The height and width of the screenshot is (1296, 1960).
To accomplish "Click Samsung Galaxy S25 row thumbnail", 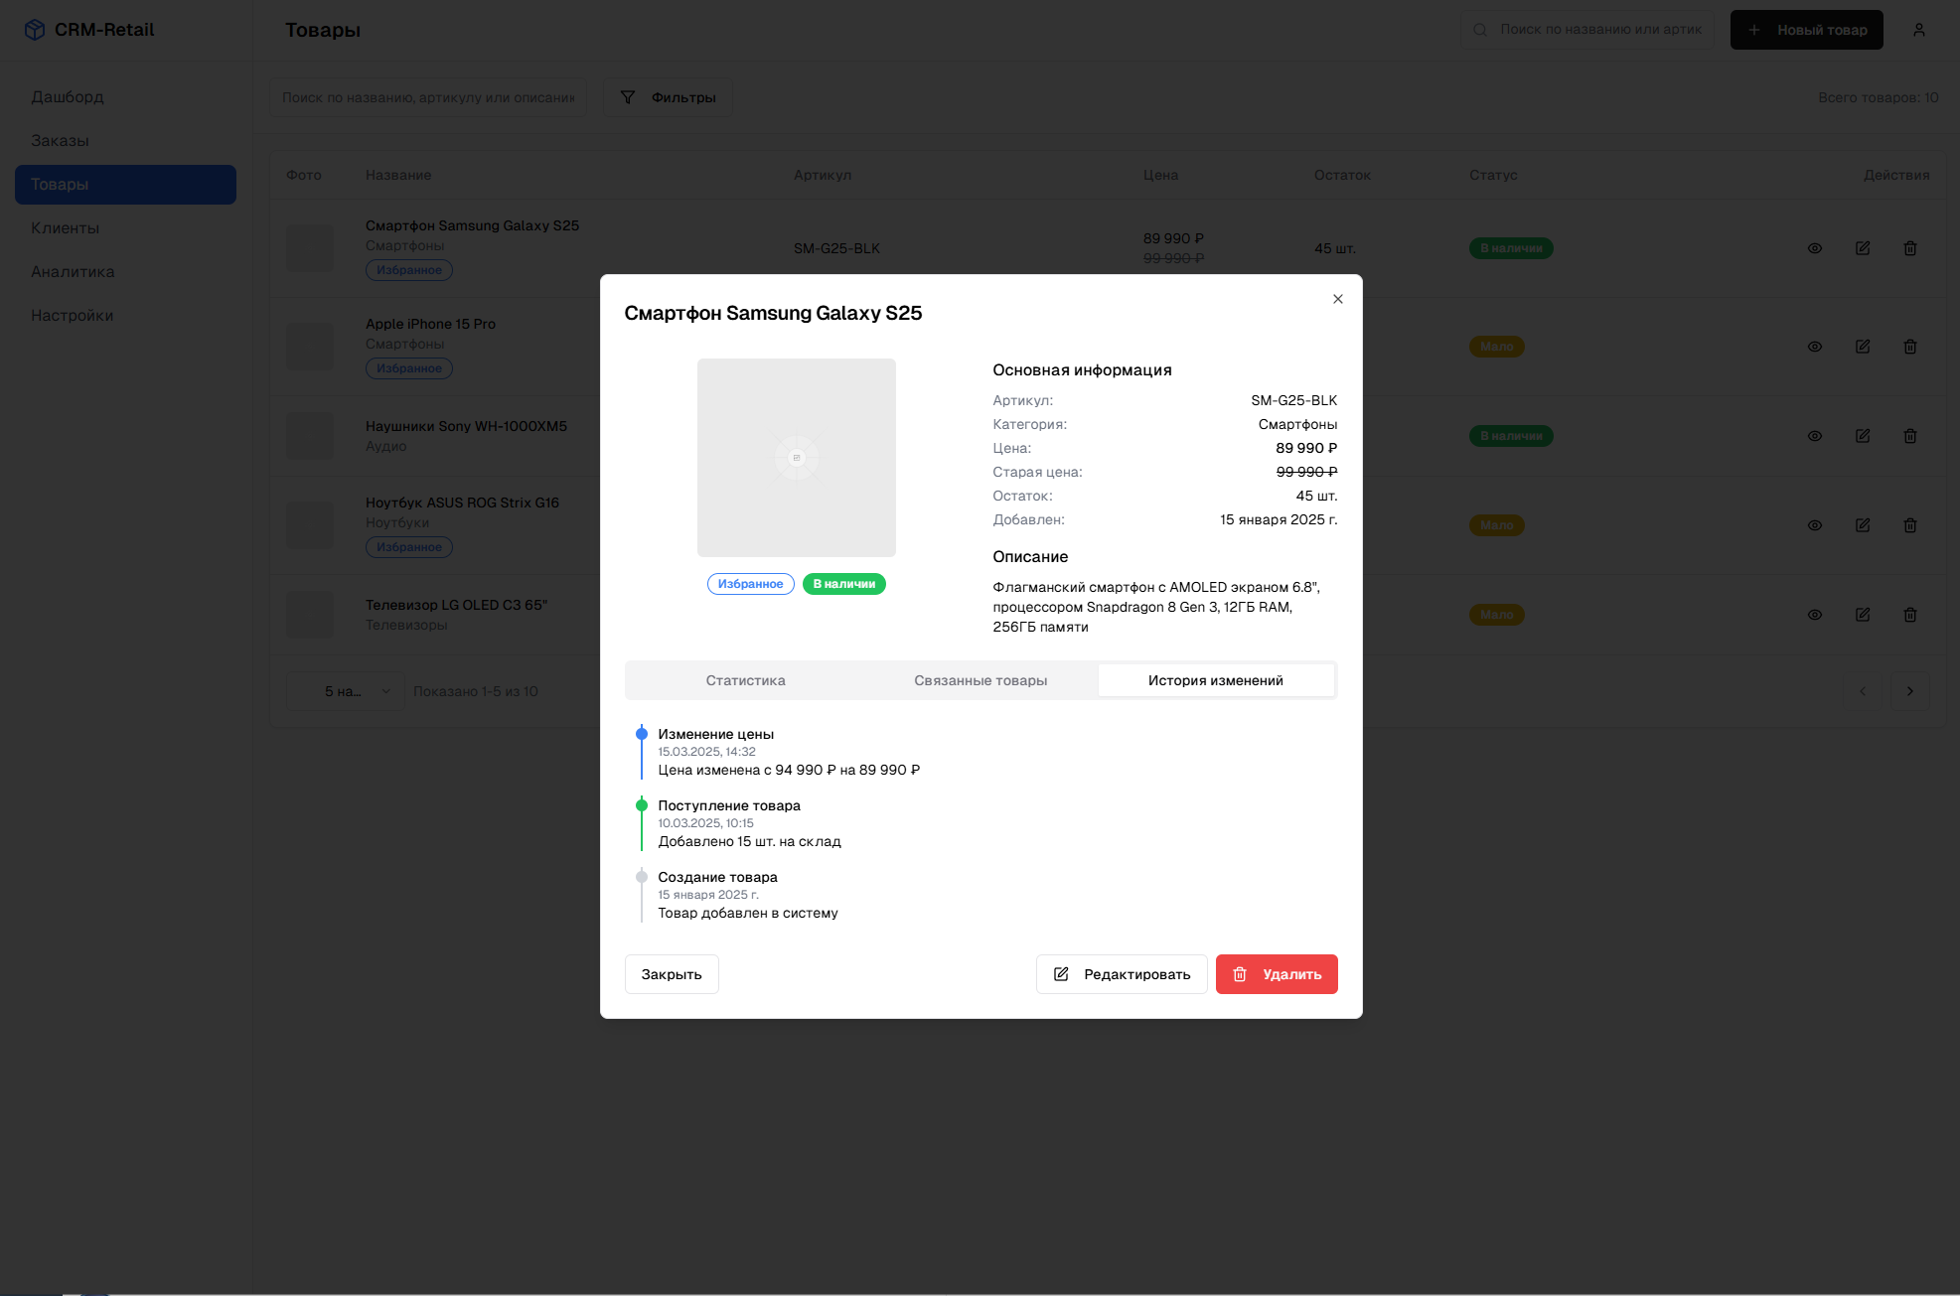I will 310,248.
